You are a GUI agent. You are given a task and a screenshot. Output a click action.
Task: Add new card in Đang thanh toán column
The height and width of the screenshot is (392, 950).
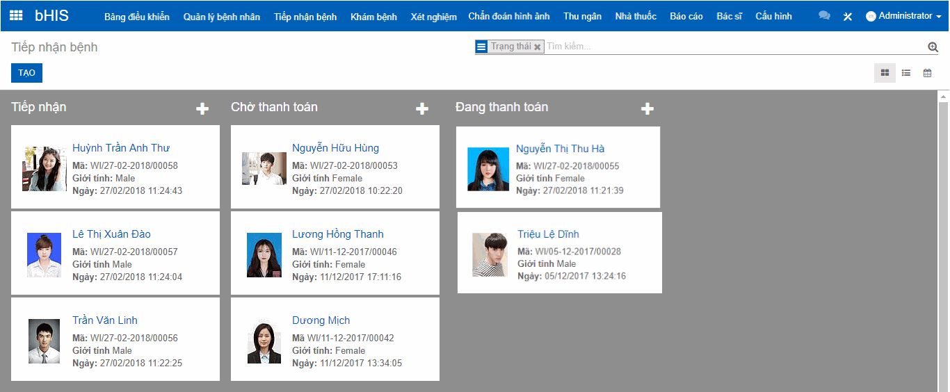click(647, 108)
